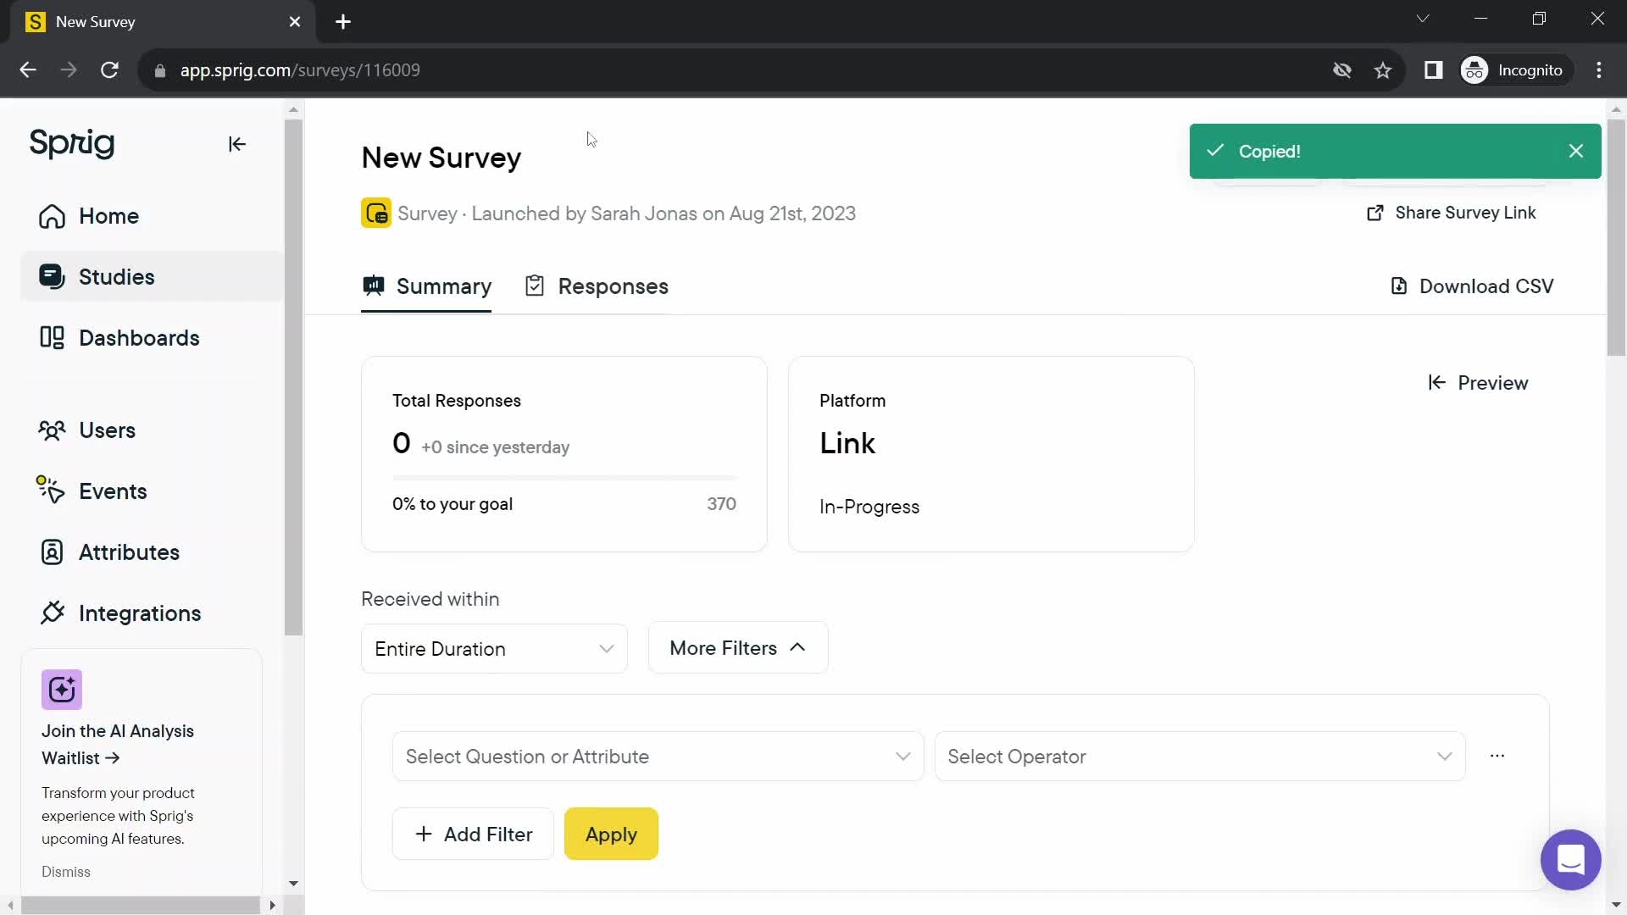Click the address bar URL
Image resolution: width=1627 pixels, height=915 pixels.
[300, 70]
